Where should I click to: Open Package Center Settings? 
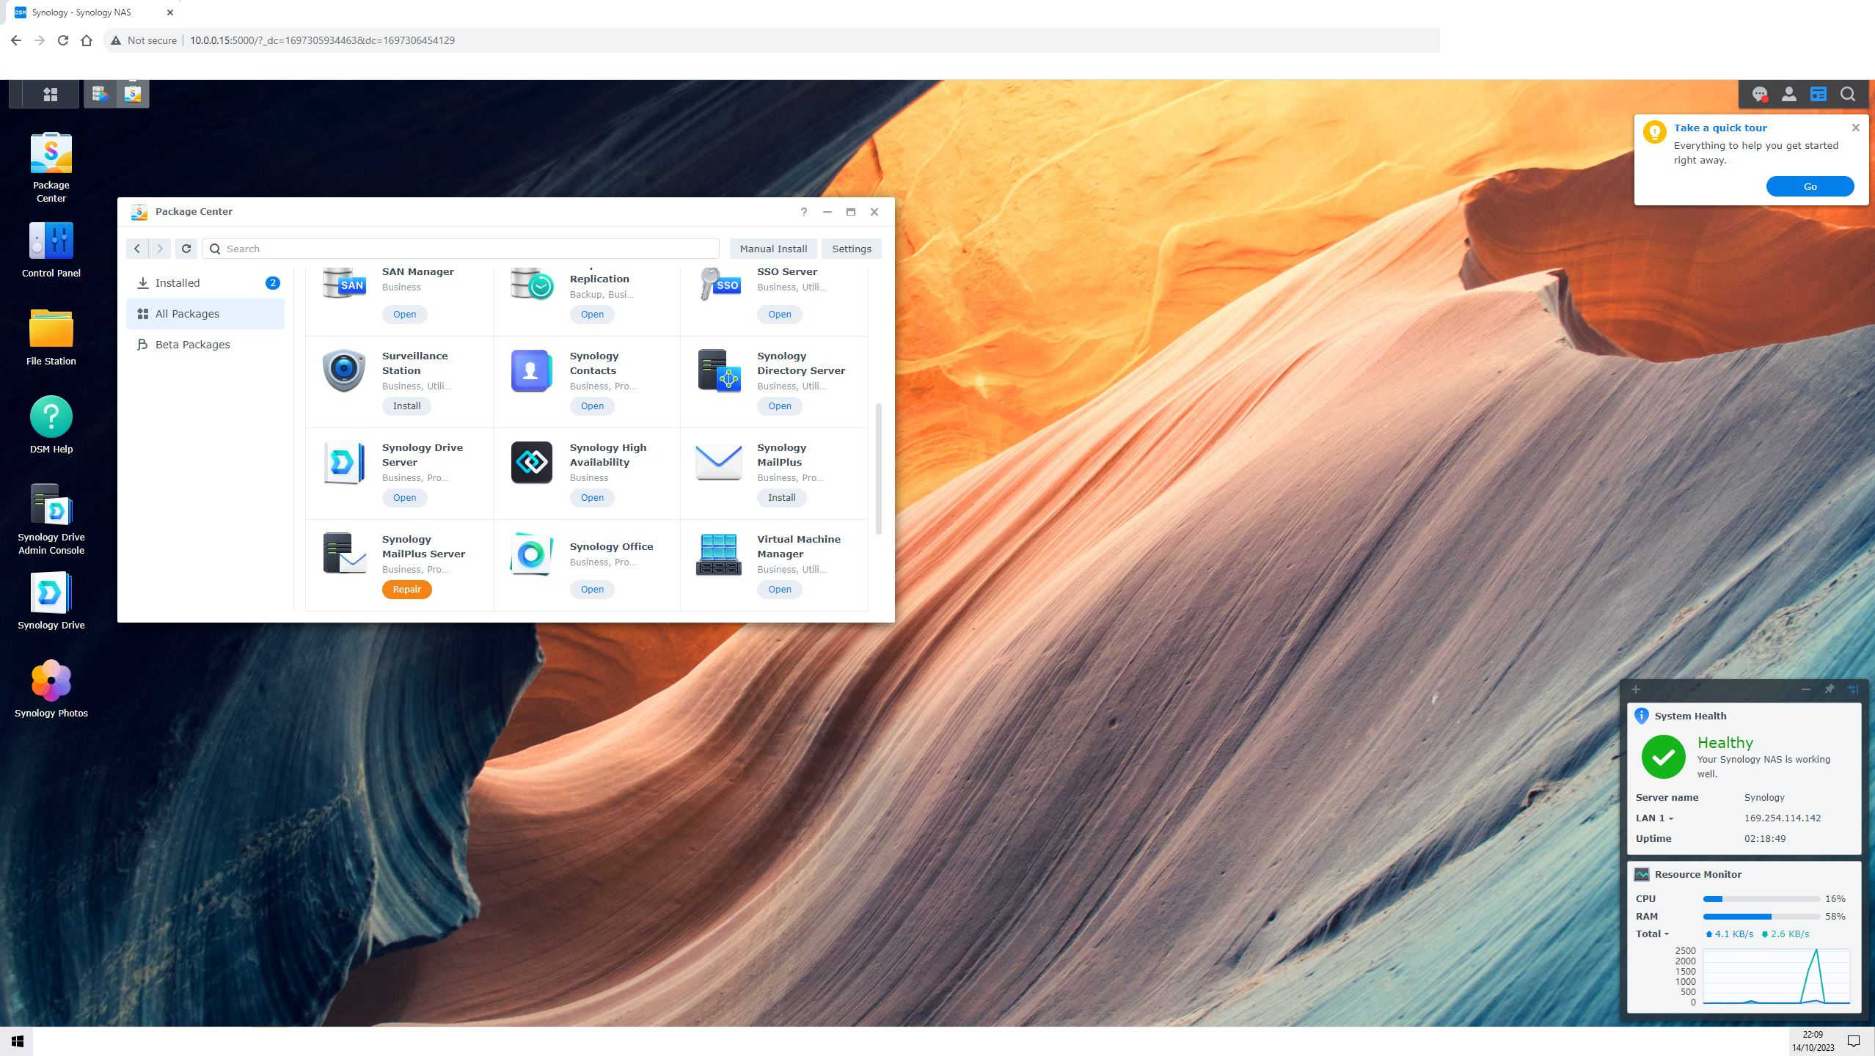coord(852,249)
